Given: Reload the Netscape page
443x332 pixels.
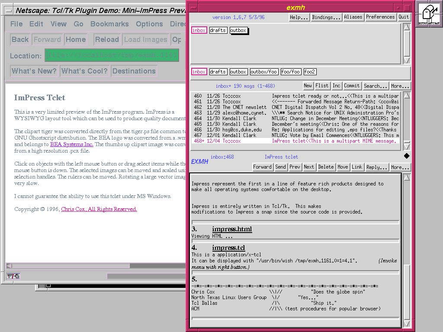Looking at the screenshot, I should (107, 39).
